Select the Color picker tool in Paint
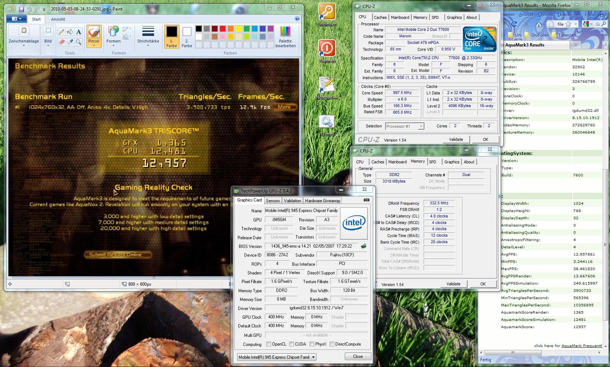The width and height of the screenshot is (610, 367). [x=70, y=42]
